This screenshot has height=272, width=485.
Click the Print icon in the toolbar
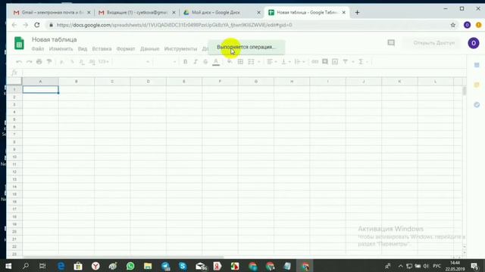point(39,62)
